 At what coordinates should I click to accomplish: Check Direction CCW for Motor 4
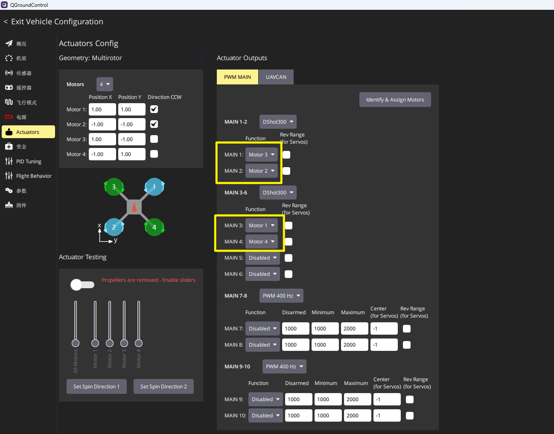(154, 154)
